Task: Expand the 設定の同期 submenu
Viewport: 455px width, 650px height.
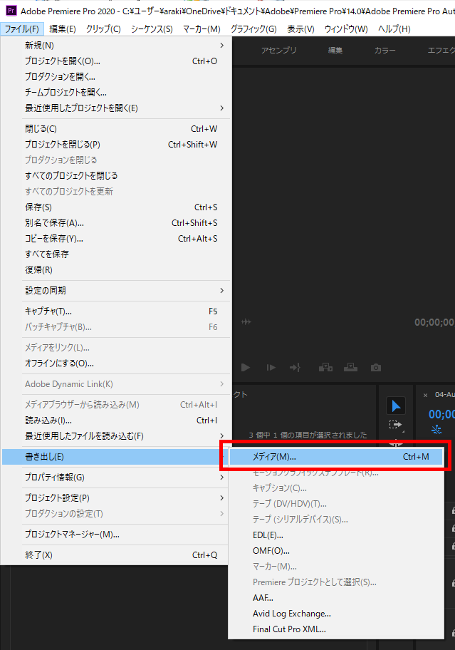Action: 115,291
